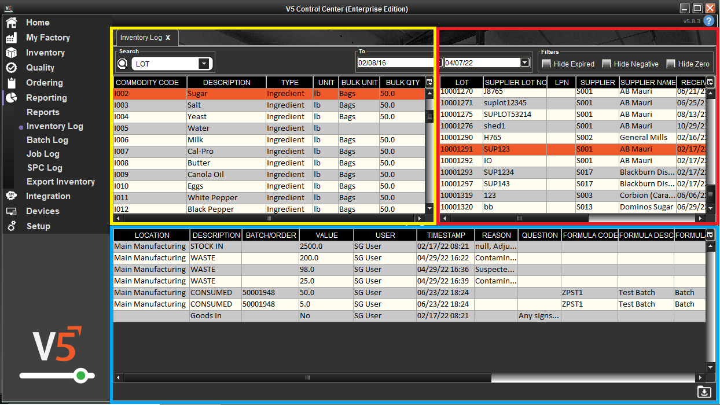
Task: Select the Inventory box icon
Action: click(x=12, y=52)
